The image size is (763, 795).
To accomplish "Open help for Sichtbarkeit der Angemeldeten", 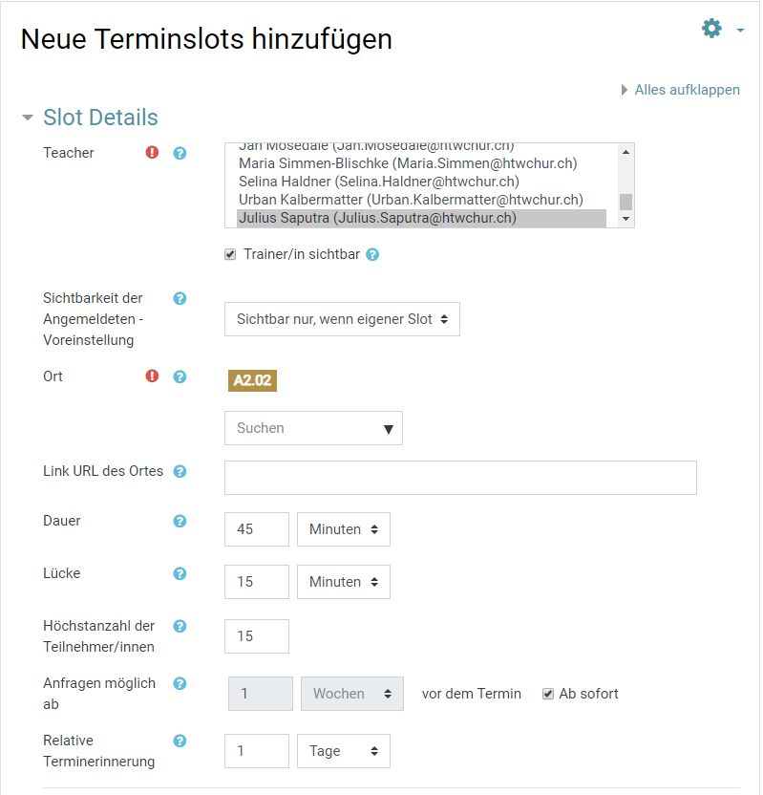I will click(180, 299).
